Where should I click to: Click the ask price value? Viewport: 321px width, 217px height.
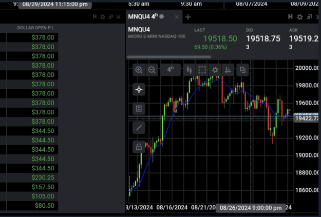tap(304, 38)
